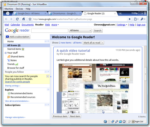The height and width of the screenshot is (127, 150).
Task: Close the Google Reader (2) tab
Action: tap(115, 14)
